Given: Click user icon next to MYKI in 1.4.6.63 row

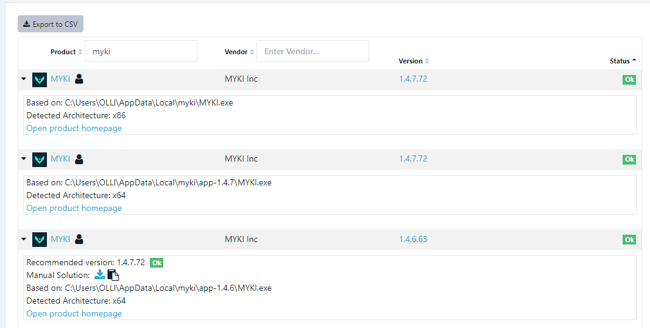Looking at the screenshot, I should coord(79,239).
